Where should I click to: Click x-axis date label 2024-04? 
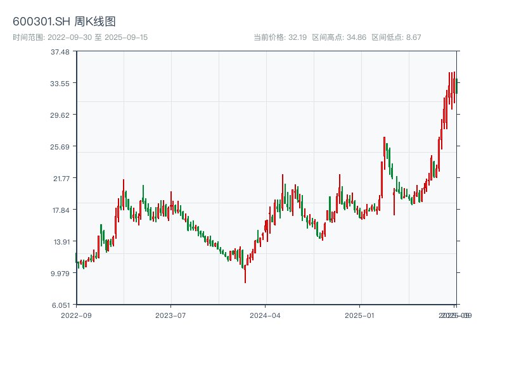tap(265, 315)
